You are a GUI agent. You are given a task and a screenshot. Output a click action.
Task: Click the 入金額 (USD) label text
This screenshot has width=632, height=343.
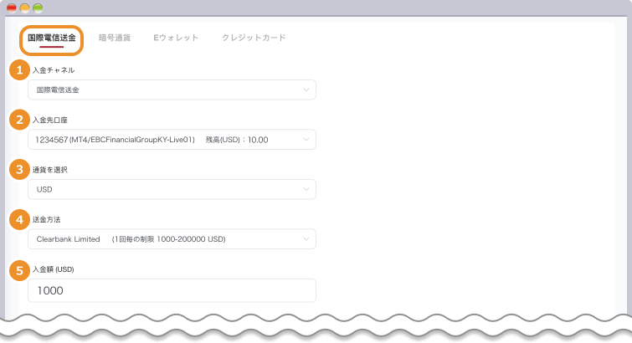pos(54,269)
